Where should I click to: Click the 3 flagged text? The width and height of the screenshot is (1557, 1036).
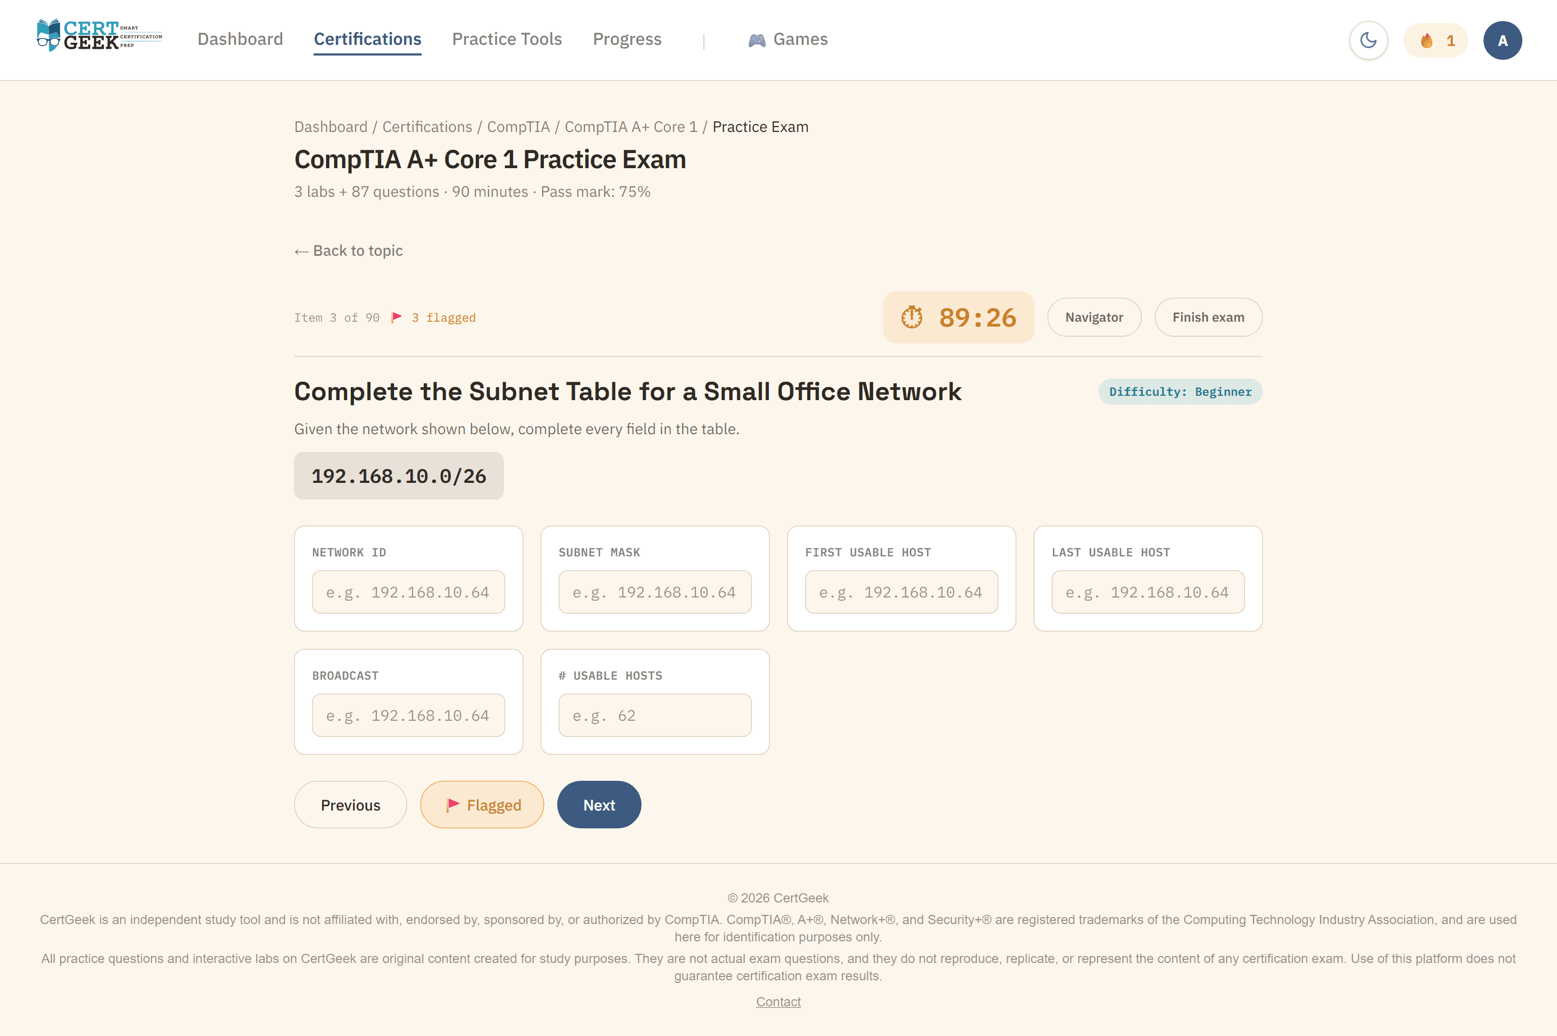point(443,317)
